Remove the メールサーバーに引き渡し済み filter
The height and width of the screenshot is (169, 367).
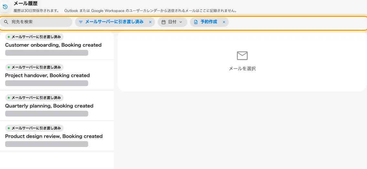[x=150, y=22]
